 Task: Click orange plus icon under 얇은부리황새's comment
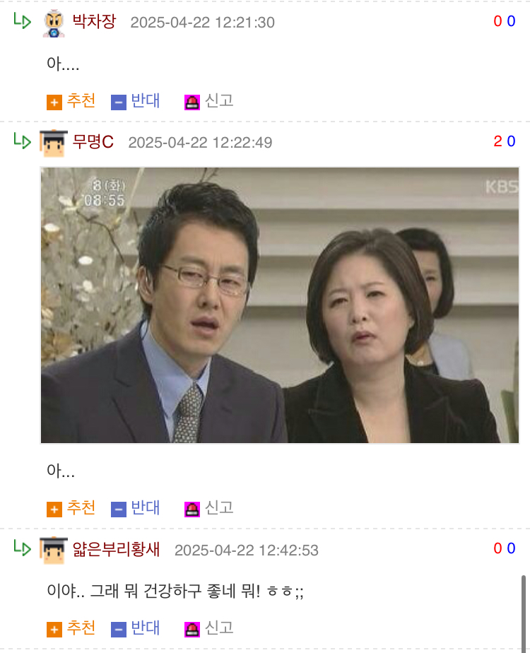pyautogui.click(x=54, y=630)
